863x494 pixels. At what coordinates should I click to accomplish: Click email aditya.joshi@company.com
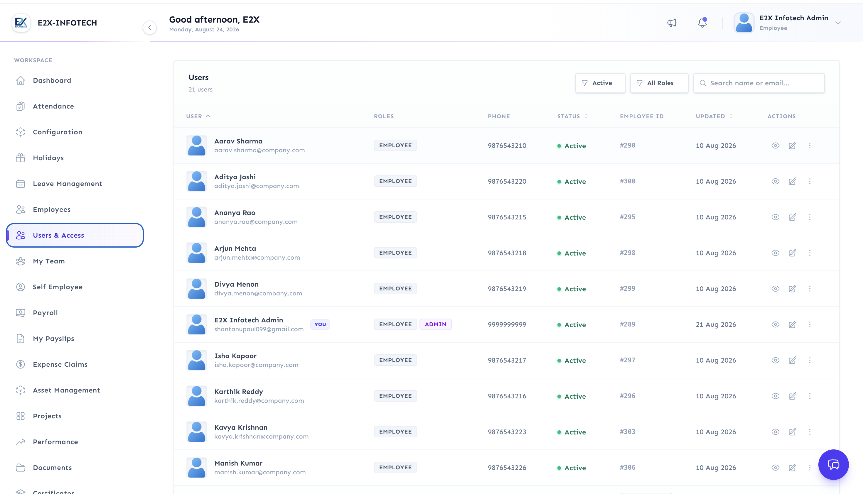tap(257, 186)
